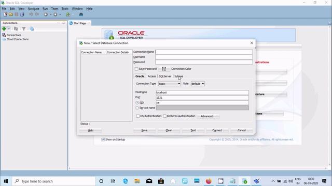332x186 pixels.
Task: Click the Forward navigation arrow in toolbar
Action: coord(56,14)
